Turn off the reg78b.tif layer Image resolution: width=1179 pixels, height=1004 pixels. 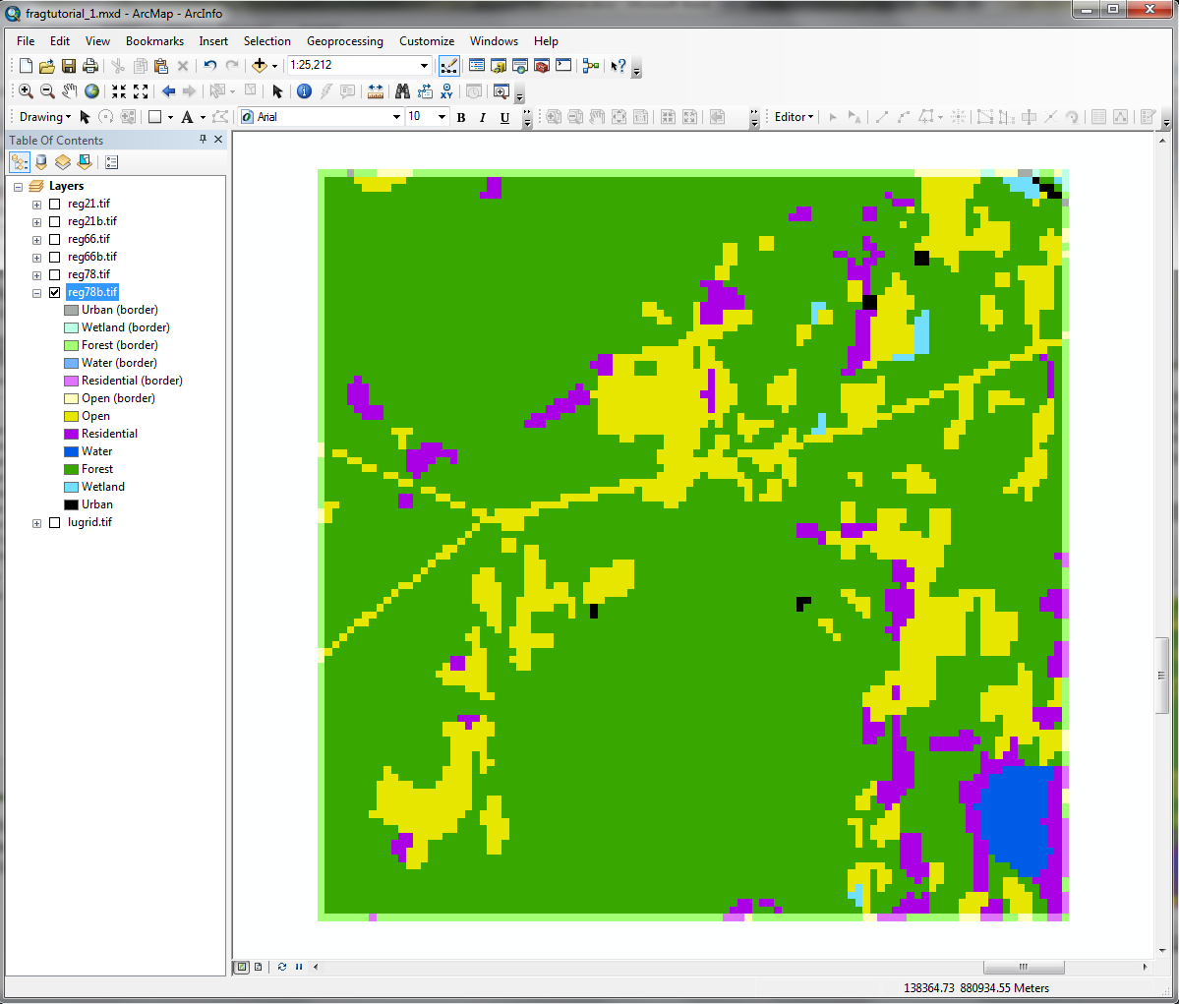55,293
